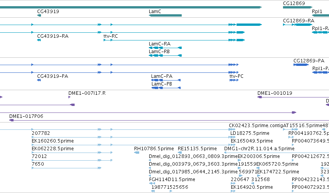Select the CG43919-PA protein label
Screen dimensions: 329x193
coord(53,76)
